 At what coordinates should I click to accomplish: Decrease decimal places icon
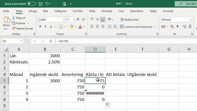(x=190, y=27)
